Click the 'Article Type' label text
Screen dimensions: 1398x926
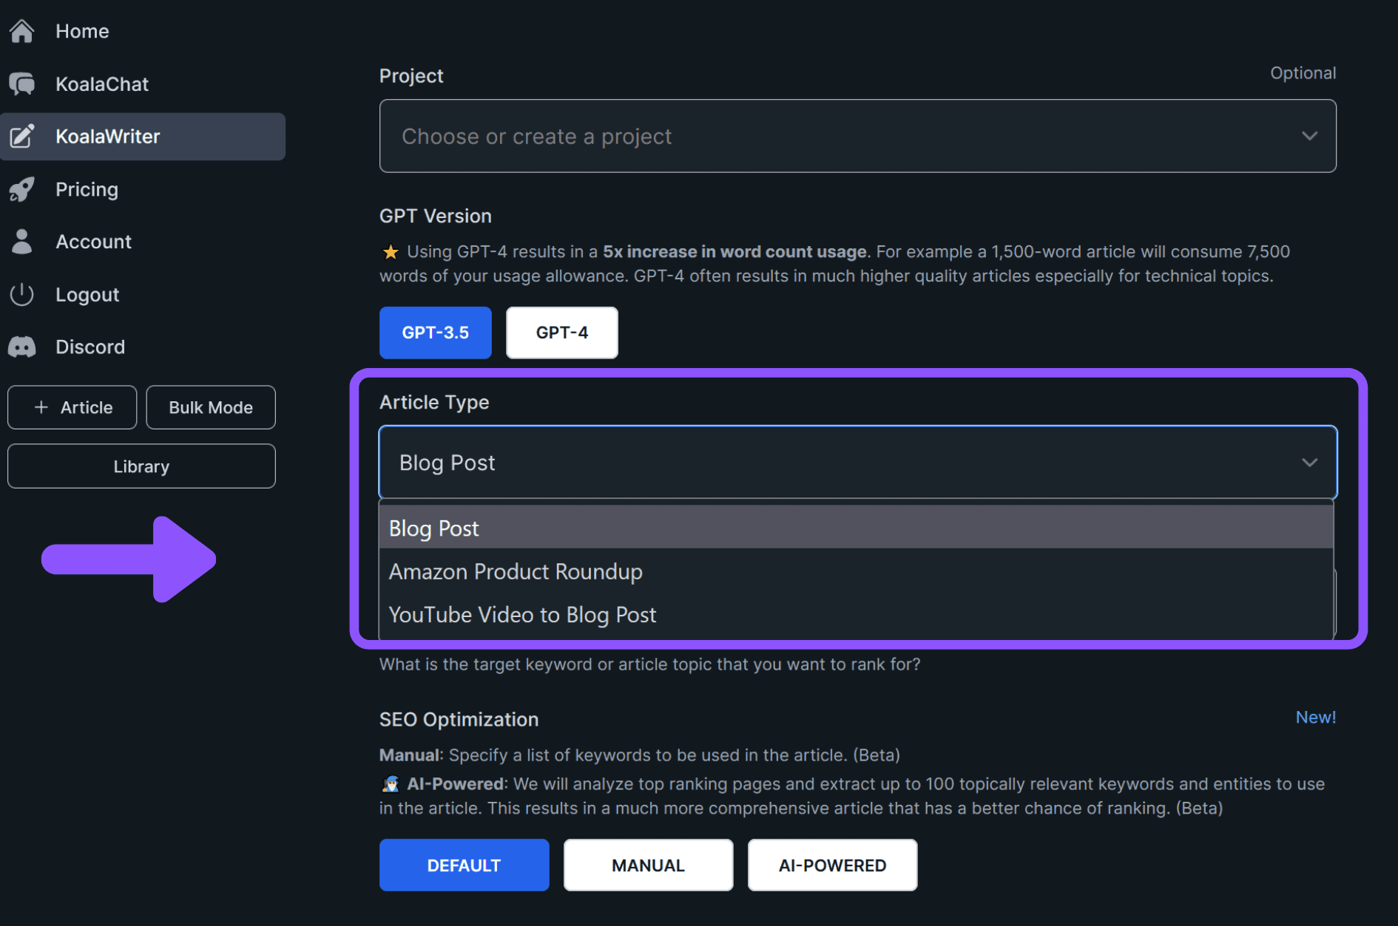pyautogui.click(x=434, y=402)
